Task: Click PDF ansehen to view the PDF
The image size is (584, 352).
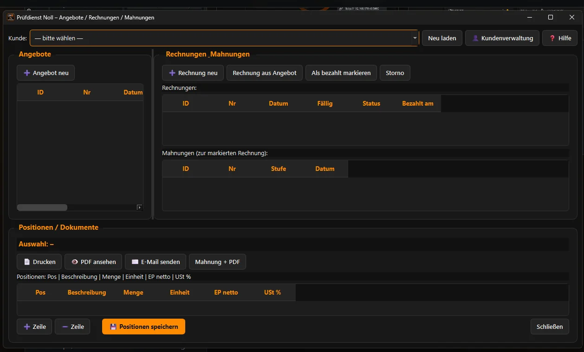Action: pos(93,262)
